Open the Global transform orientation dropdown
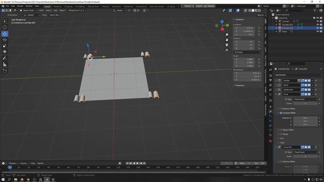The height and width of the screenshot is (182, 324). pyautogui.click(x=119, y=10)
